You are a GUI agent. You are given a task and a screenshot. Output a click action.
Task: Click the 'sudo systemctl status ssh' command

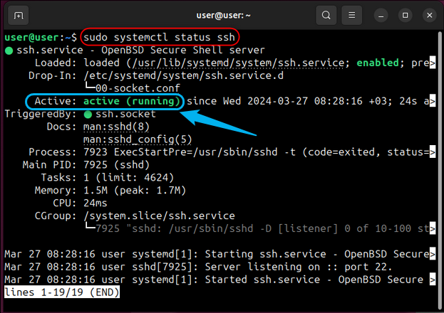160,37
